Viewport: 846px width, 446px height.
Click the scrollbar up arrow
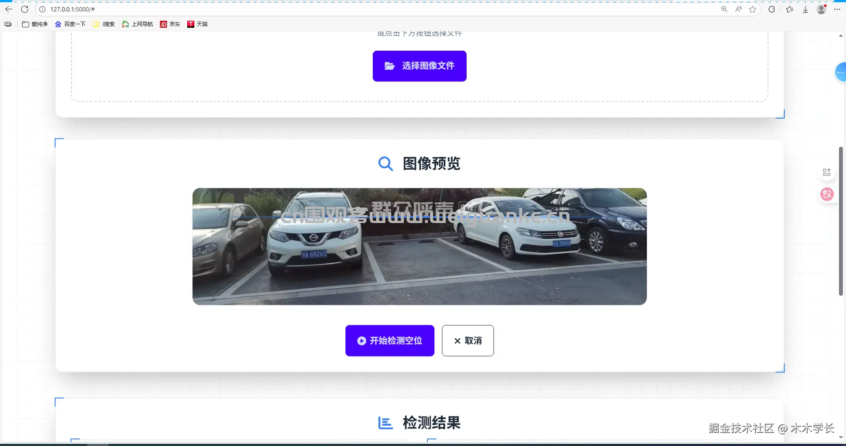841,36
